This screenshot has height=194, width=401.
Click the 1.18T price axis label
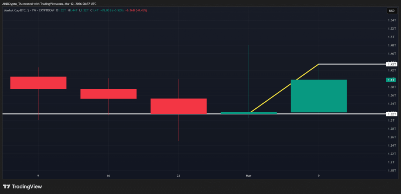pyautogui.click(x=392, y=171)
